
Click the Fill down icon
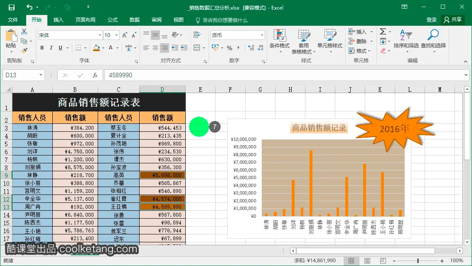pyautogui.click(x=383, y=41)
